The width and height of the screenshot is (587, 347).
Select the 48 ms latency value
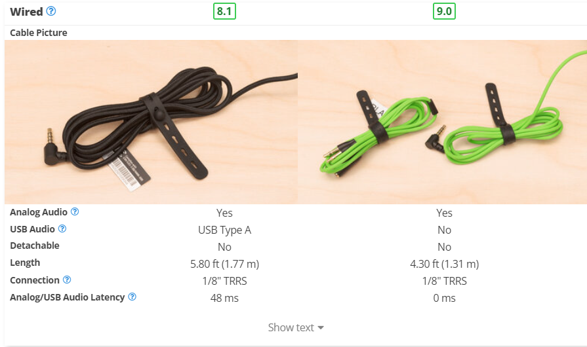[x=224, y=298]
